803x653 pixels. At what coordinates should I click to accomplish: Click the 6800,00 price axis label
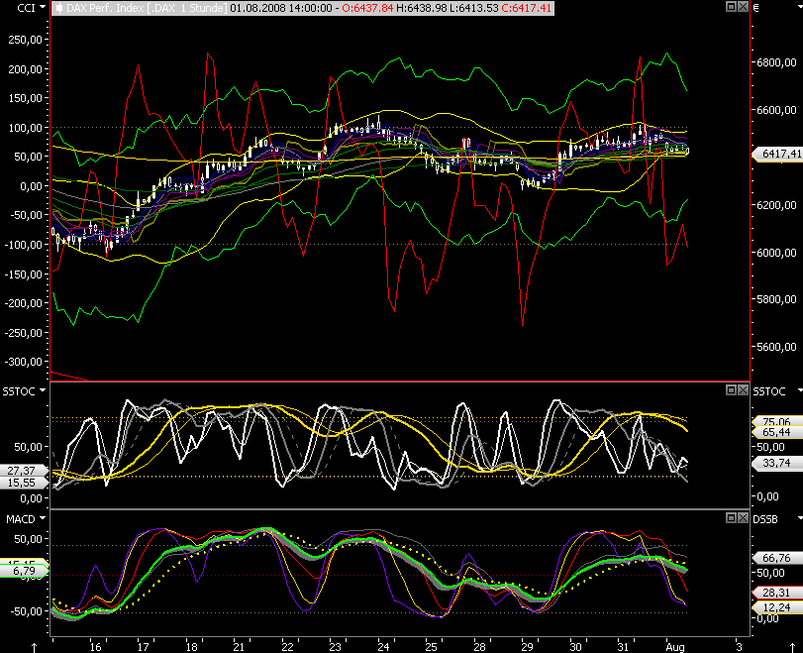[777, 62]
